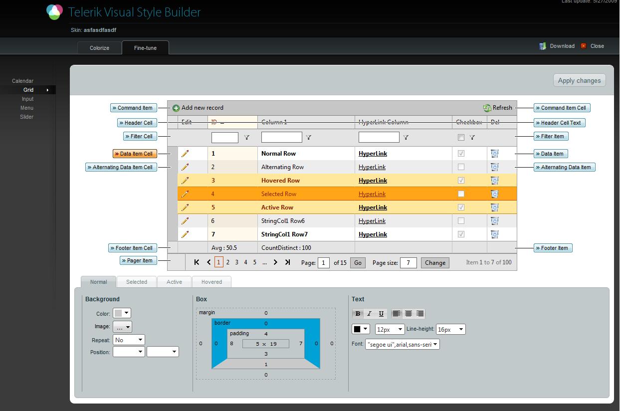The height and width of the screenshot is (411, 620).
Task: Click the Column 1 filter text box
Action: click(282, 137)
